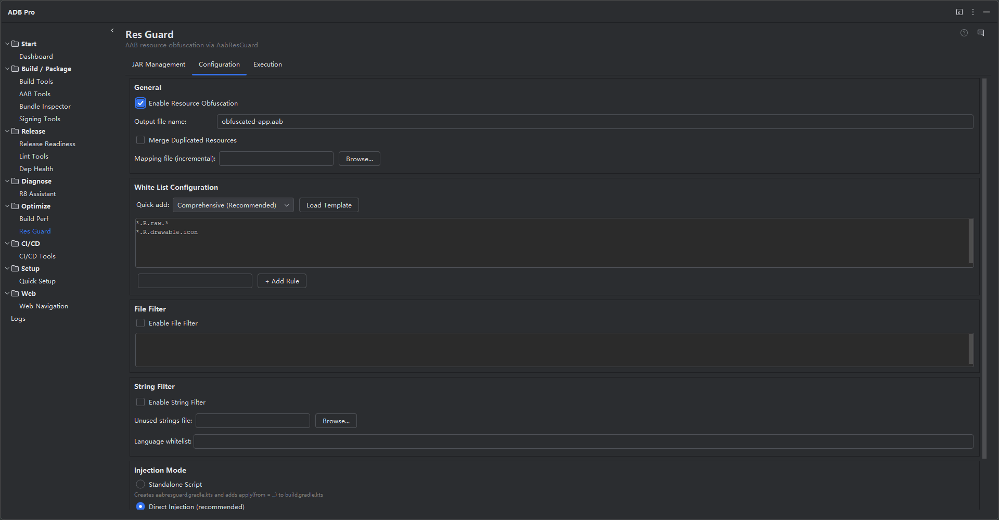The height and width of the screenshot is (520, 999).
Task: Collapse the CI/CD tree group
Action: 7,243
